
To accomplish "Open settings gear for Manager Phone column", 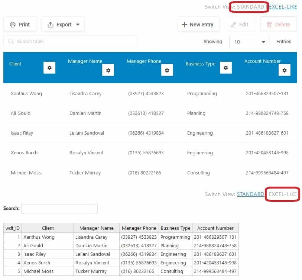I will (x=167, y=70).
